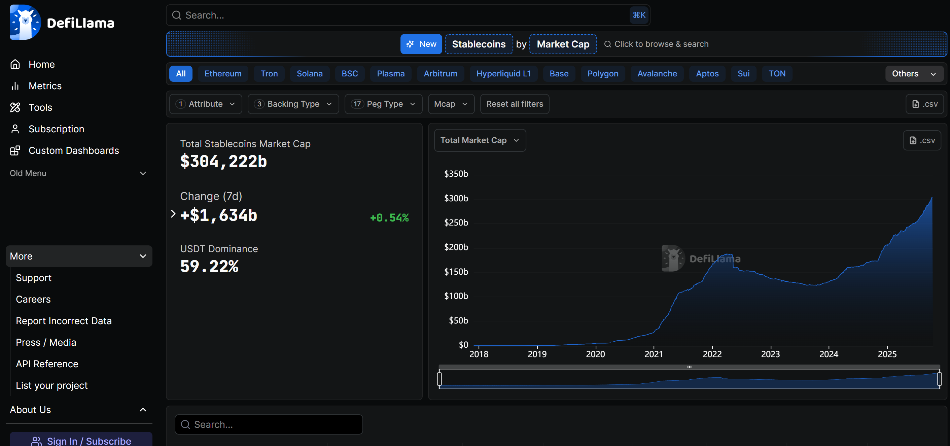The height and width of the screenshot is (446, 950).
Task: Open the Total Market Cap chart dropdown
Action: [x=480, y=140]
